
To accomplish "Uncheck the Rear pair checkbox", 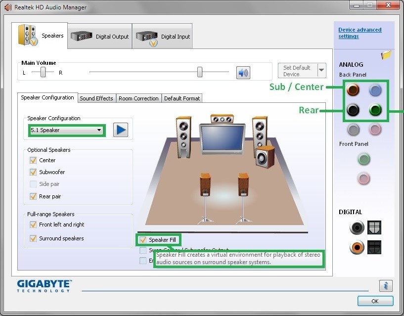I will click(33, 196).
